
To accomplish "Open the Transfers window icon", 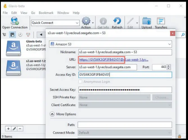I will click(x=161, y=21).
